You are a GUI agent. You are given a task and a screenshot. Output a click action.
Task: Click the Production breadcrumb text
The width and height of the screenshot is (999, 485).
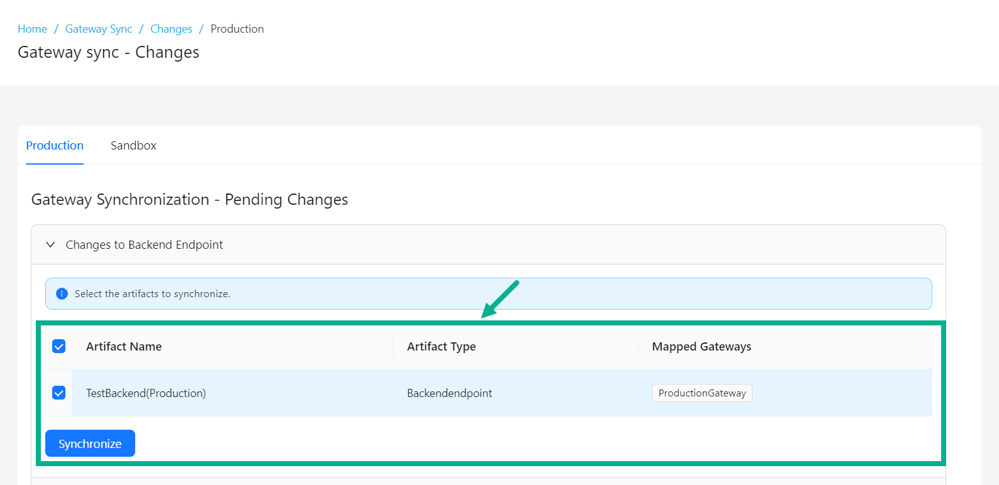[237, 29]
